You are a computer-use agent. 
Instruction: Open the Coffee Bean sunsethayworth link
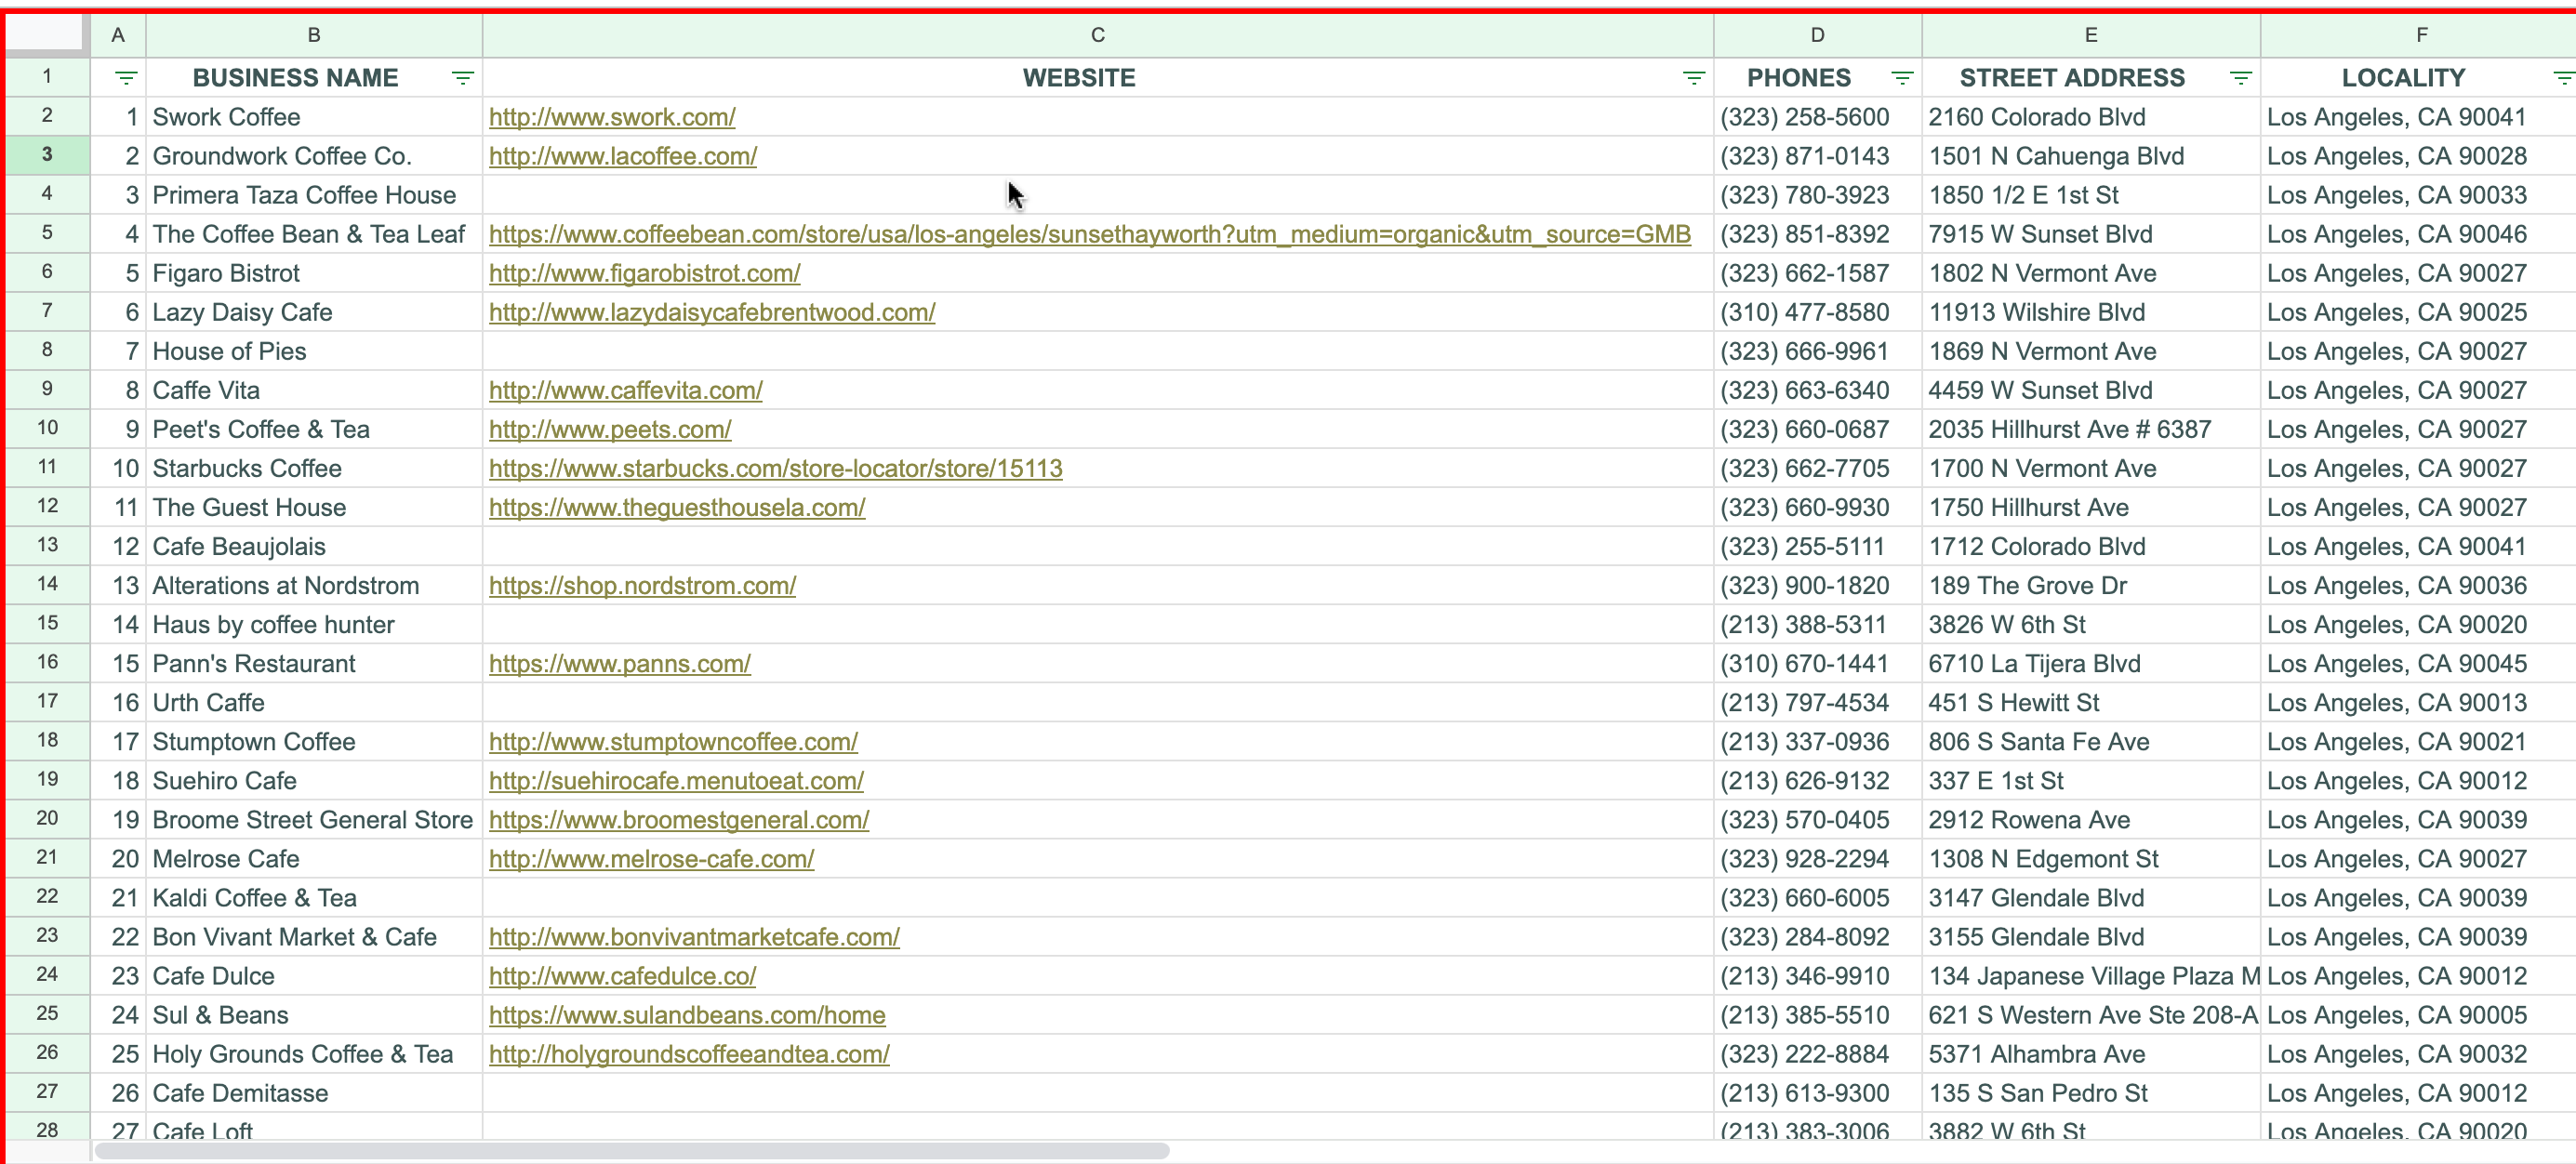(1089, 234)
